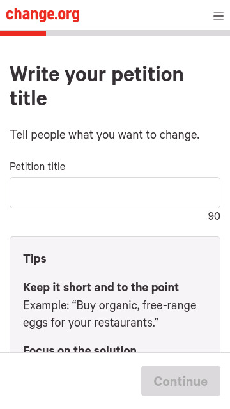Click the Tips heading in the panel
Image resolution: width=230 pixels, height=409 pixels.
tap(34, 259)
